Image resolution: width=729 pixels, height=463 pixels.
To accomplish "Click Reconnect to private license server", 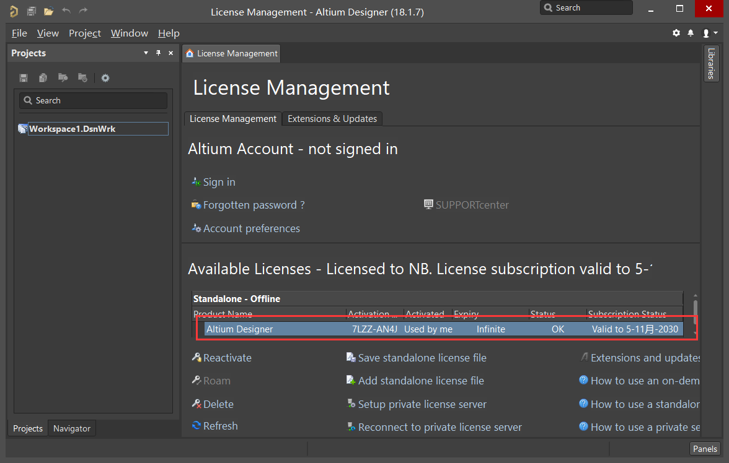I will (440, 427).
